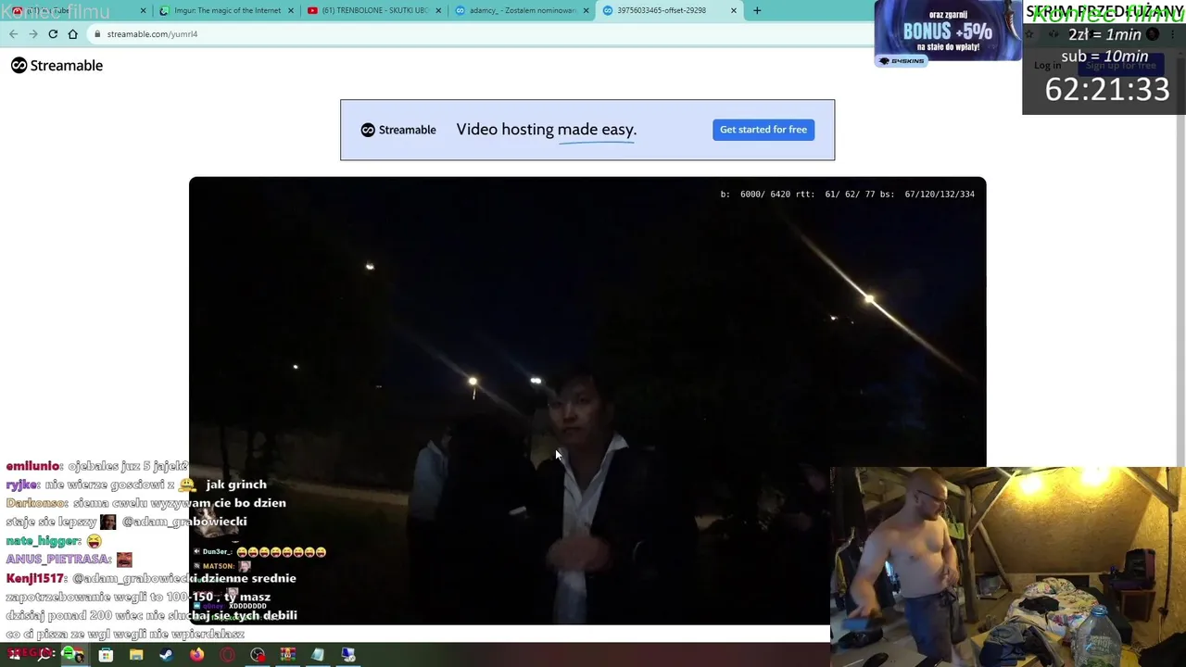This screenshot has height=667, width=1186.
Task: Open Microsoft Store from the taskbar
Action: point(106,655)
